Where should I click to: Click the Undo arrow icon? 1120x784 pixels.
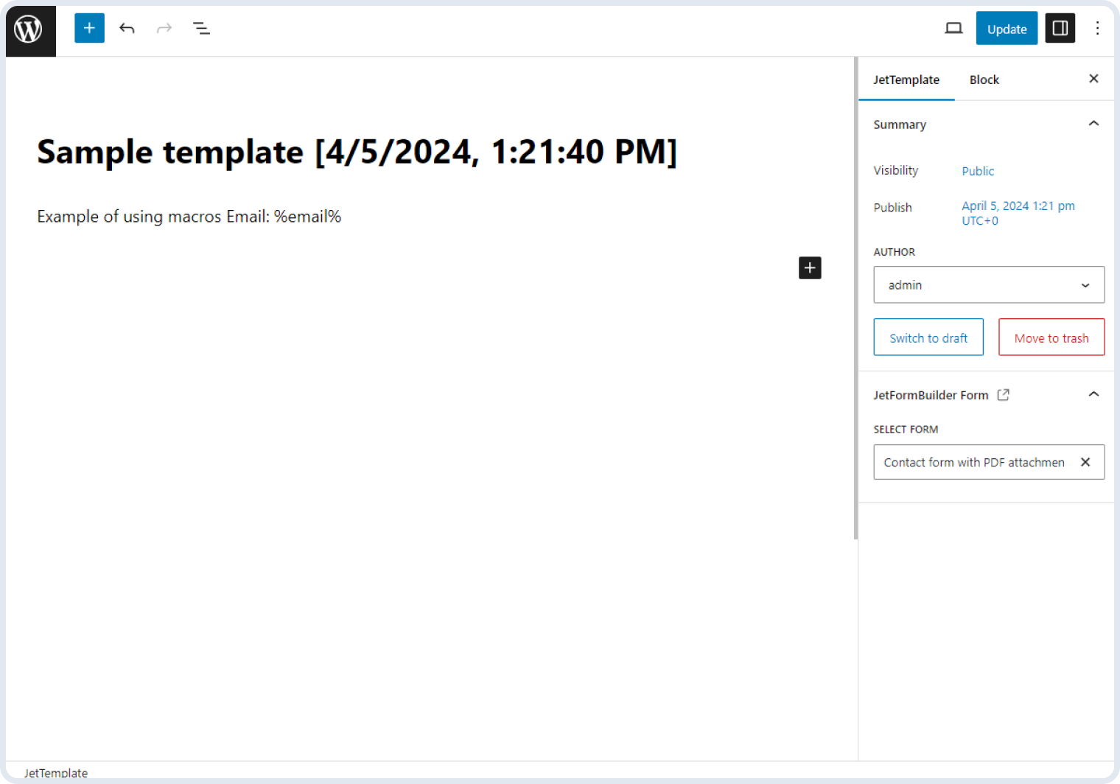127,28
